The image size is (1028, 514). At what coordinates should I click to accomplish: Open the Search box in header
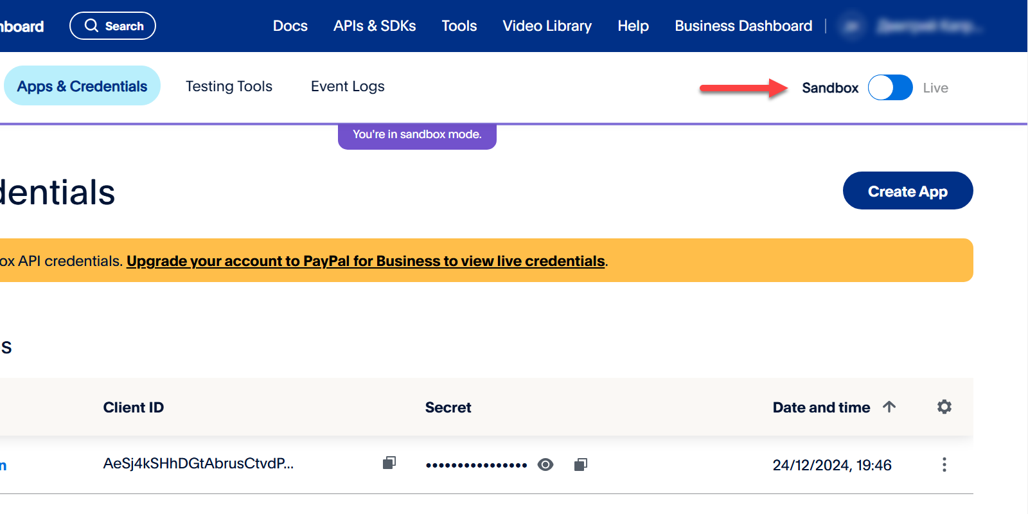pos(112,26)
